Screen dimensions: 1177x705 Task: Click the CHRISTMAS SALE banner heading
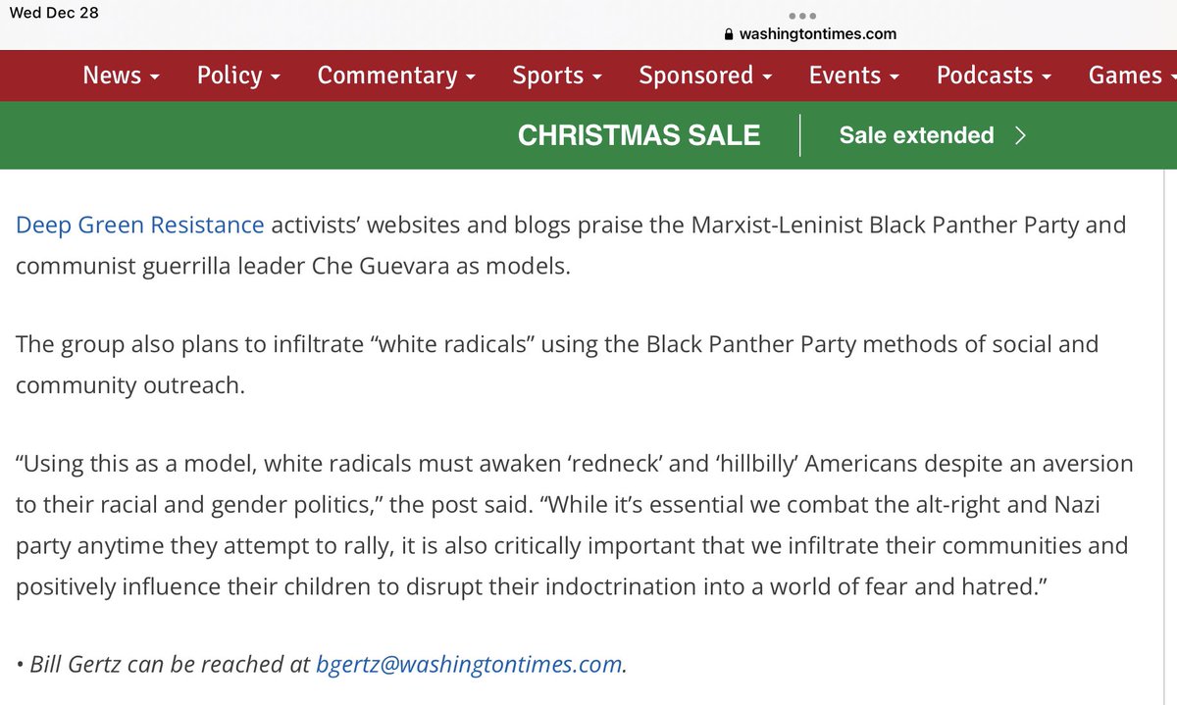point(639,135)
